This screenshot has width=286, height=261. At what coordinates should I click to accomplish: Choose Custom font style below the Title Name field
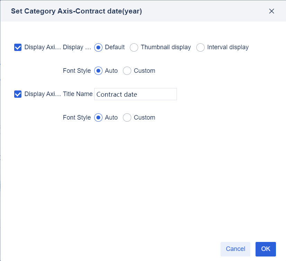coord(127,118)
